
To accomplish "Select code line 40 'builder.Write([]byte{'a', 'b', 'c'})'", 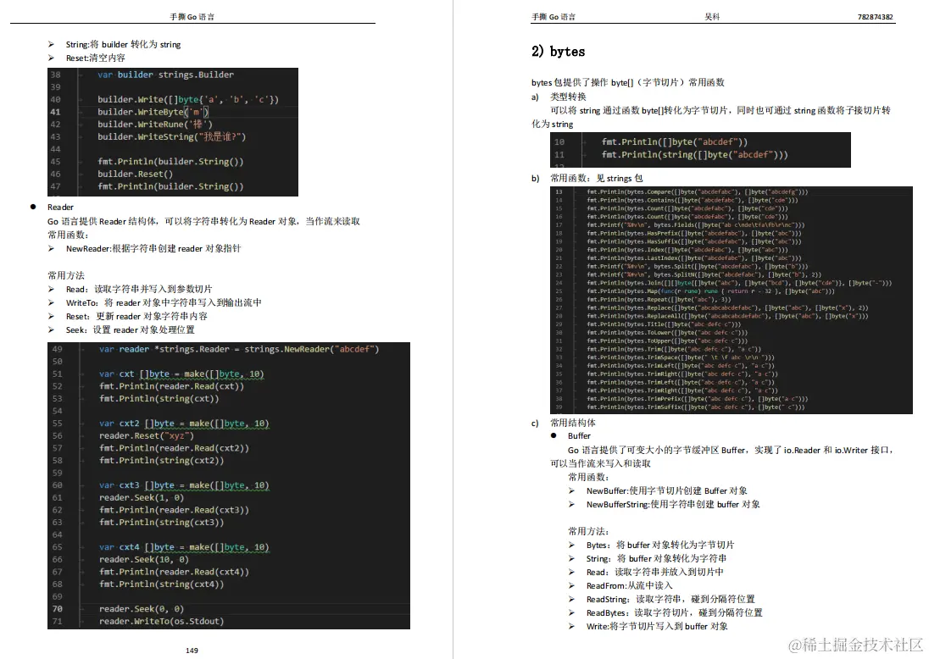I will 188,99.
